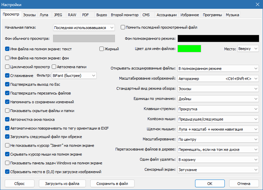Enable the Жирный checkbox

101,49
